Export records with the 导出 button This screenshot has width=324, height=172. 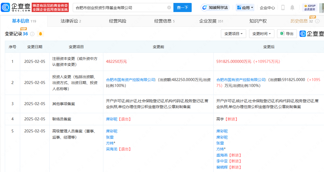coord(287,34)
